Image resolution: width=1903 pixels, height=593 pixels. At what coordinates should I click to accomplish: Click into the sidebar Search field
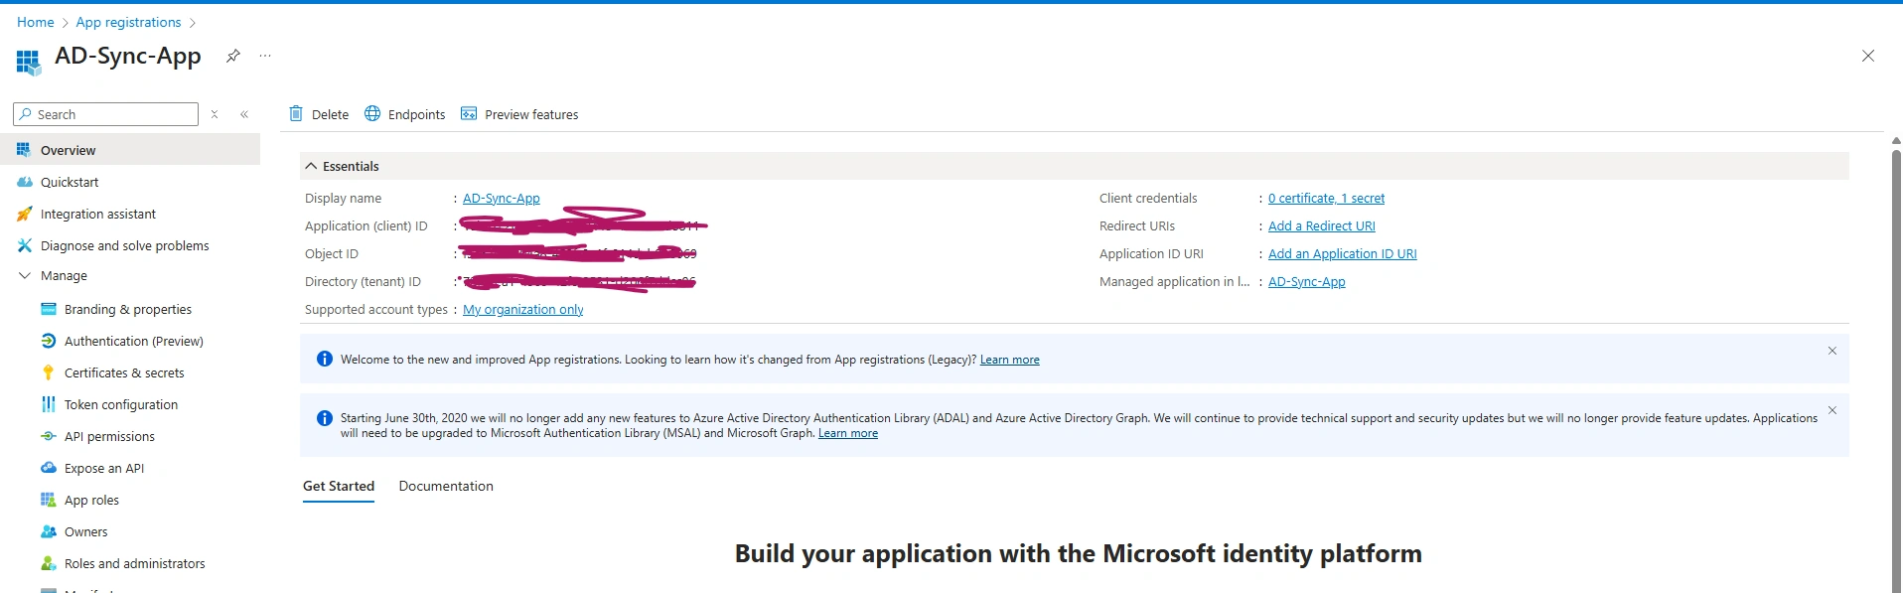(105, 114)
